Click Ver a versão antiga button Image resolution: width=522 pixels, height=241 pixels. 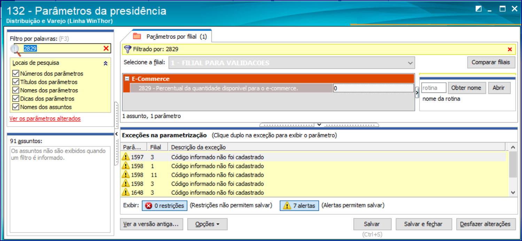pos(151,224)
